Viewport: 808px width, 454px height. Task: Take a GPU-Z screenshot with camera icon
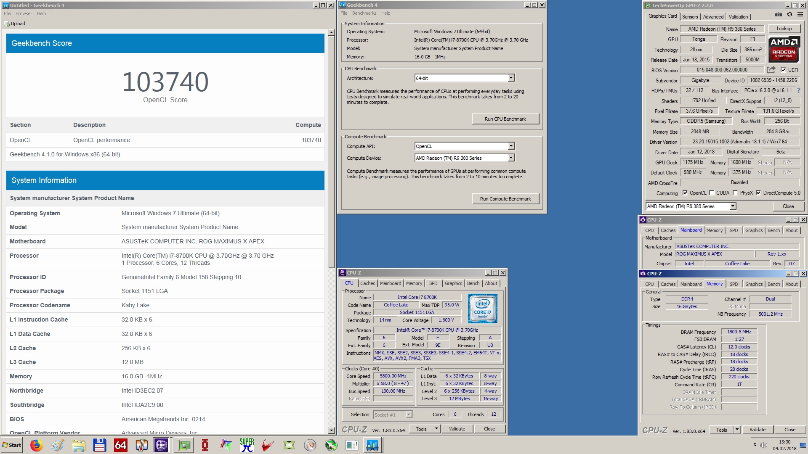pyautogui.click(x=779, y=14)
